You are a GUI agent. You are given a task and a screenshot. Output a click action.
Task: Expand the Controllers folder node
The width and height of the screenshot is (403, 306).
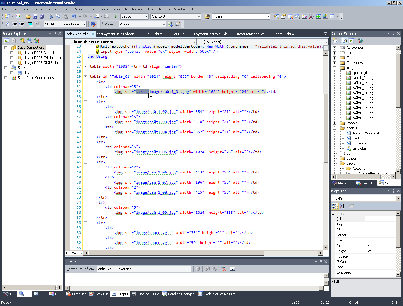coord(334,63)
